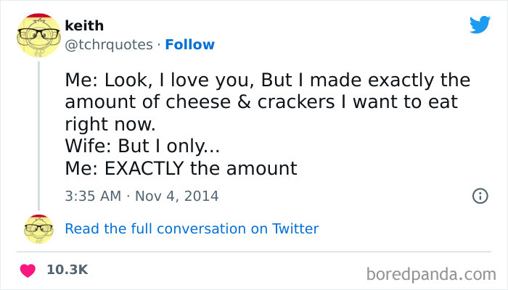Click the Twitter bird logo
Screen dimensions: 508x290
click(480, 25)
